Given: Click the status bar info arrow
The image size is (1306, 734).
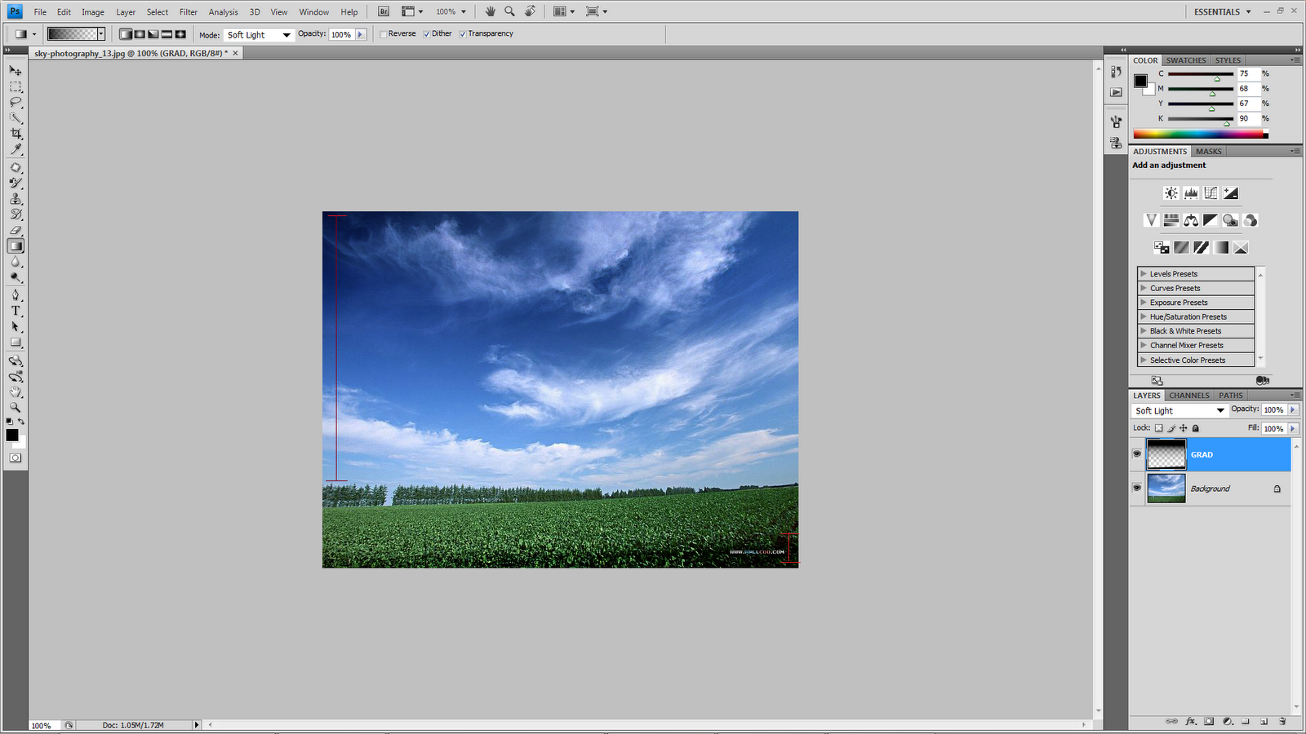Looking at the screenshot, I should [197, 725].
